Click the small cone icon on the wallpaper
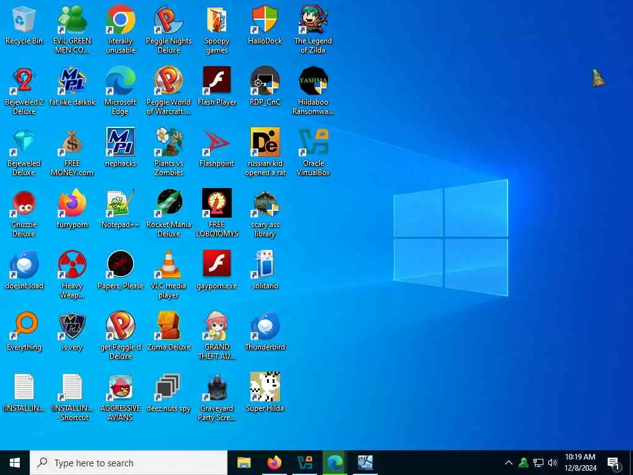Image resolution: width=633 pixels, height=475 pixels. pyautogui.click(x=599, y=77)
